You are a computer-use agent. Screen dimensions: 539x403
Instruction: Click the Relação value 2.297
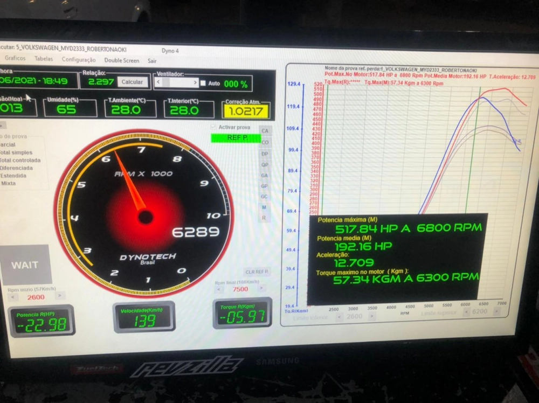(x=101, y=81)
